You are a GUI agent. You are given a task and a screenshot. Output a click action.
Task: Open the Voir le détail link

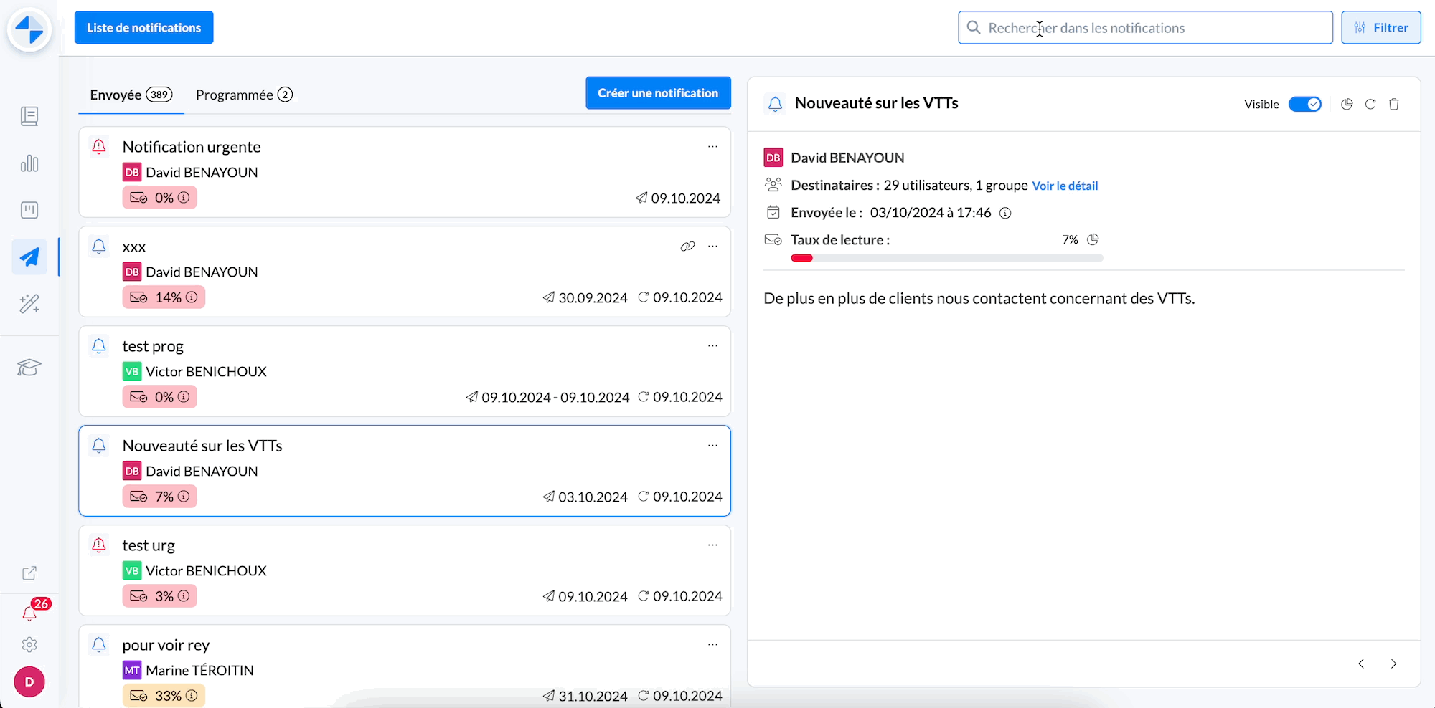click(x=1065, y=186)
